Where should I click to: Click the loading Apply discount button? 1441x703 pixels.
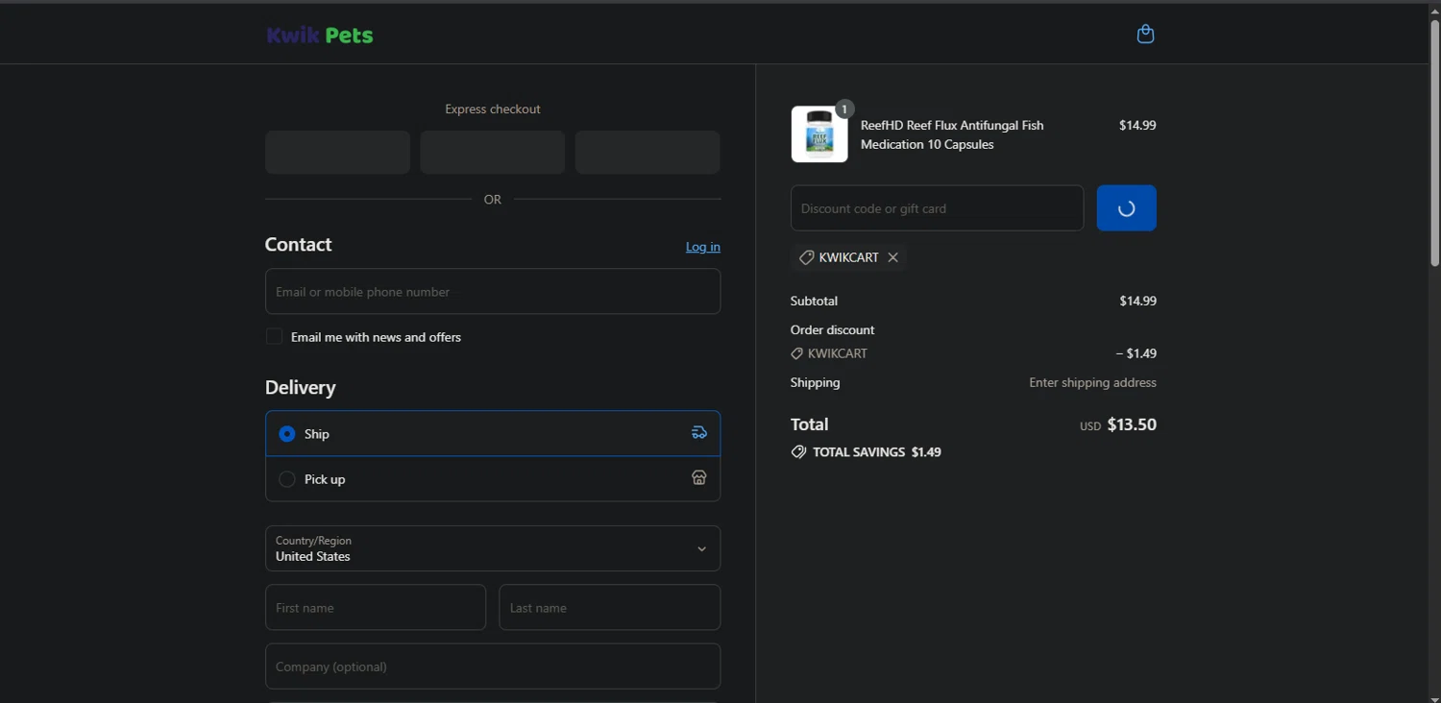pyautogui.click(x=1126, y=208)
